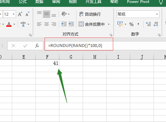Align text to the left
The height and width of the screenshot is (122, 166).
click(x=39, y=24)
